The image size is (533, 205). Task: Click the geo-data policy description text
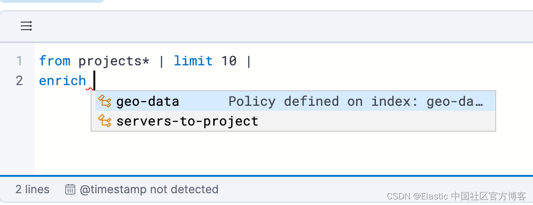click(x=356, y=102)
